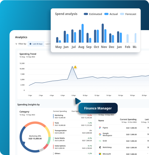Click the Subscriptions category row
The height and width of the screenshot is (155, 149).
click(x=72, y=147)
